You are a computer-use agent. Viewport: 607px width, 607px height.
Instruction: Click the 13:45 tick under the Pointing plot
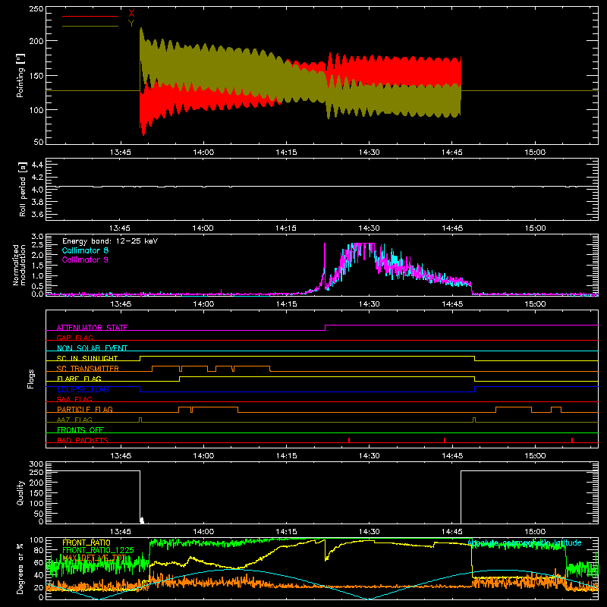121,153
